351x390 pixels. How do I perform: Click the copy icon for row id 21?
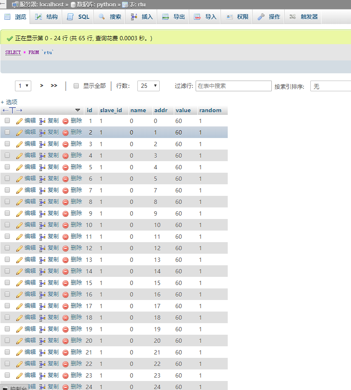[x=42, y=352]
